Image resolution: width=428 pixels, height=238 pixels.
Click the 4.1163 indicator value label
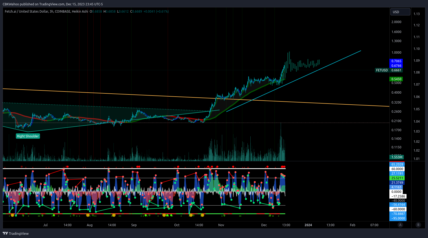396,187
